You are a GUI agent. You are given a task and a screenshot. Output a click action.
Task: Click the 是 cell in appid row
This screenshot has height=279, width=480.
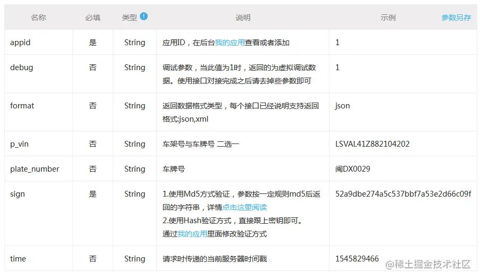92,43
